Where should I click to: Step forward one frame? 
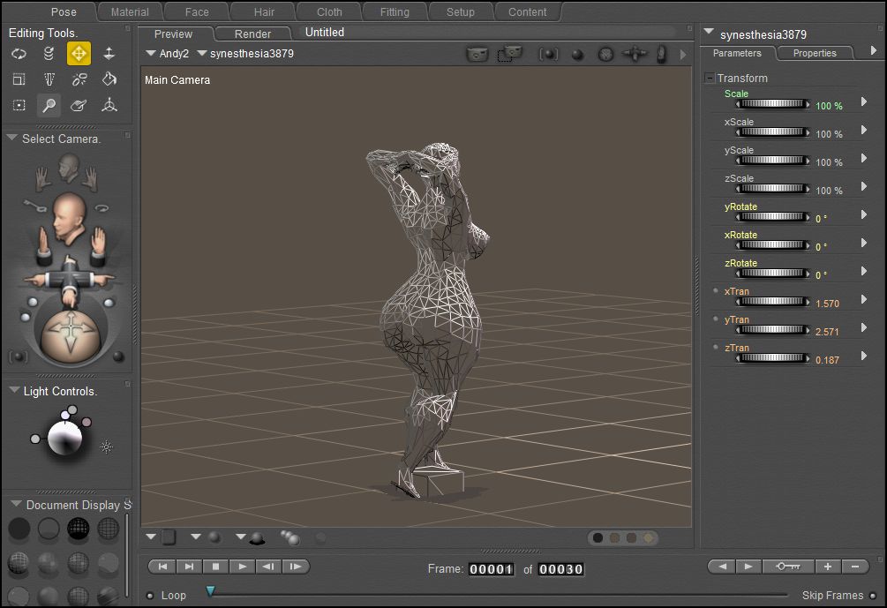tap(296, 567)
